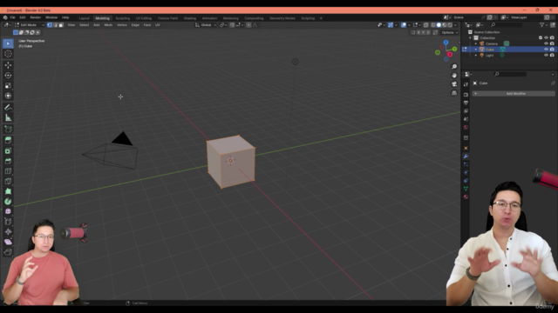Open shading options dropdown arrow

(x=455, y=25)
